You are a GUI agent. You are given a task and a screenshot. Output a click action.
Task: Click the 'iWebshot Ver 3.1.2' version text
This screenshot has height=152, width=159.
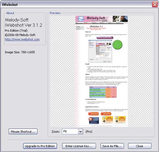point(24,25)
